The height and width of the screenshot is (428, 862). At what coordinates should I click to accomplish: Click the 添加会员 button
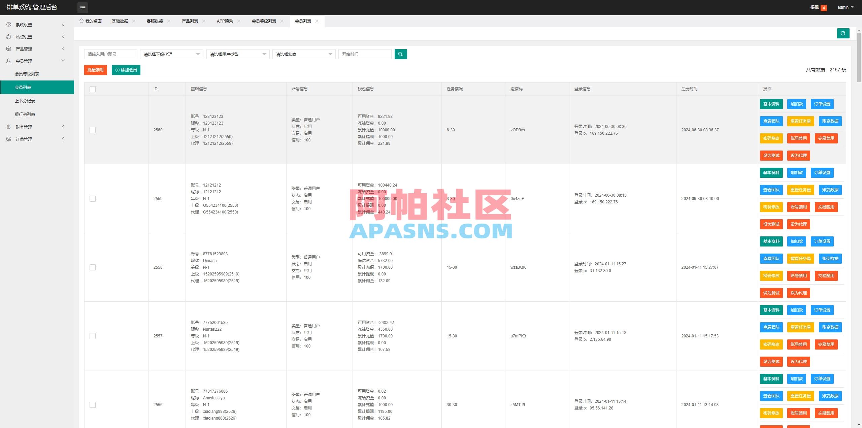pyautogui.click(x=126, y=70)
